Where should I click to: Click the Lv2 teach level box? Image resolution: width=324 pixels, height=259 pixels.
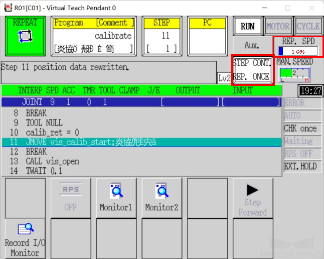tap(224, 78)
